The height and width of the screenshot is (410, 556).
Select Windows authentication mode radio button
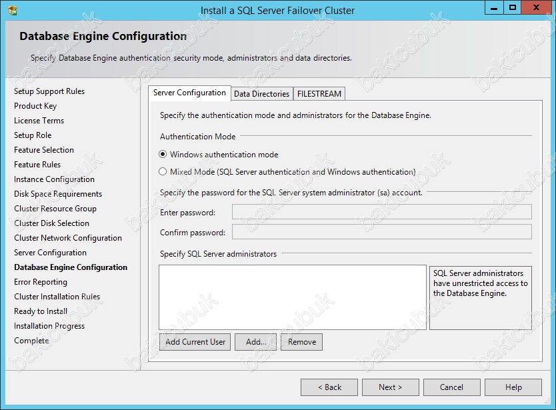point(163,154)
